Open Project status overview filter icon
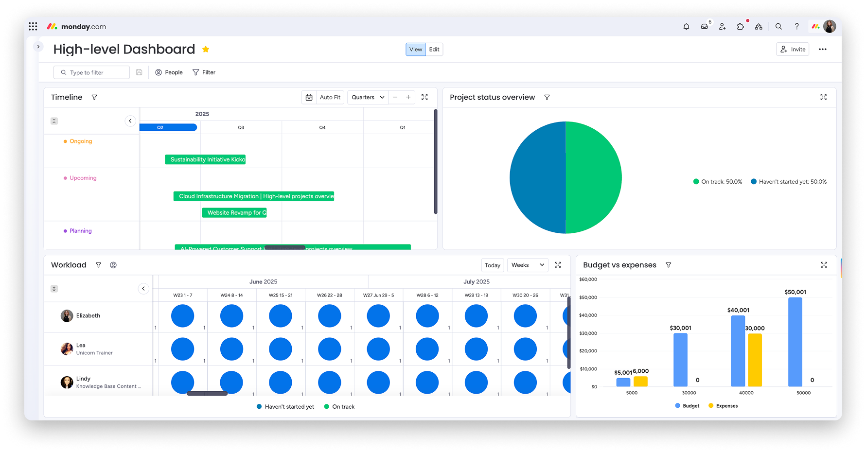 tap(547, 97)
